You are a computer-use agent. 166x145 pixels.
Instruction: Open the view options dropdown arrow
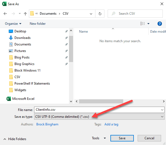pos(149,24)
